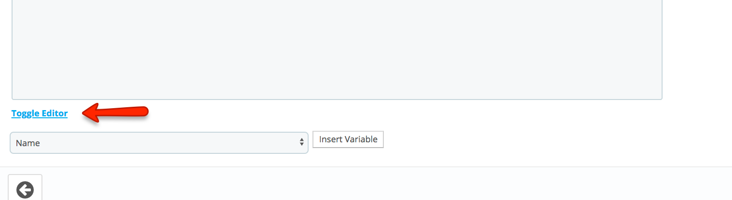This screenshot has width=732, height=200.
Task: Click the red arrow annotation
Action: [115, 113]
